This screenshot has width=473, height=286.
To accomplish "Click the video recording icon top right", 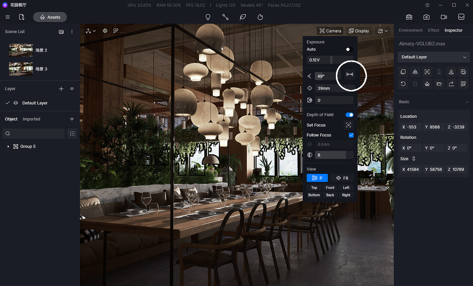I will pos(444,17).
